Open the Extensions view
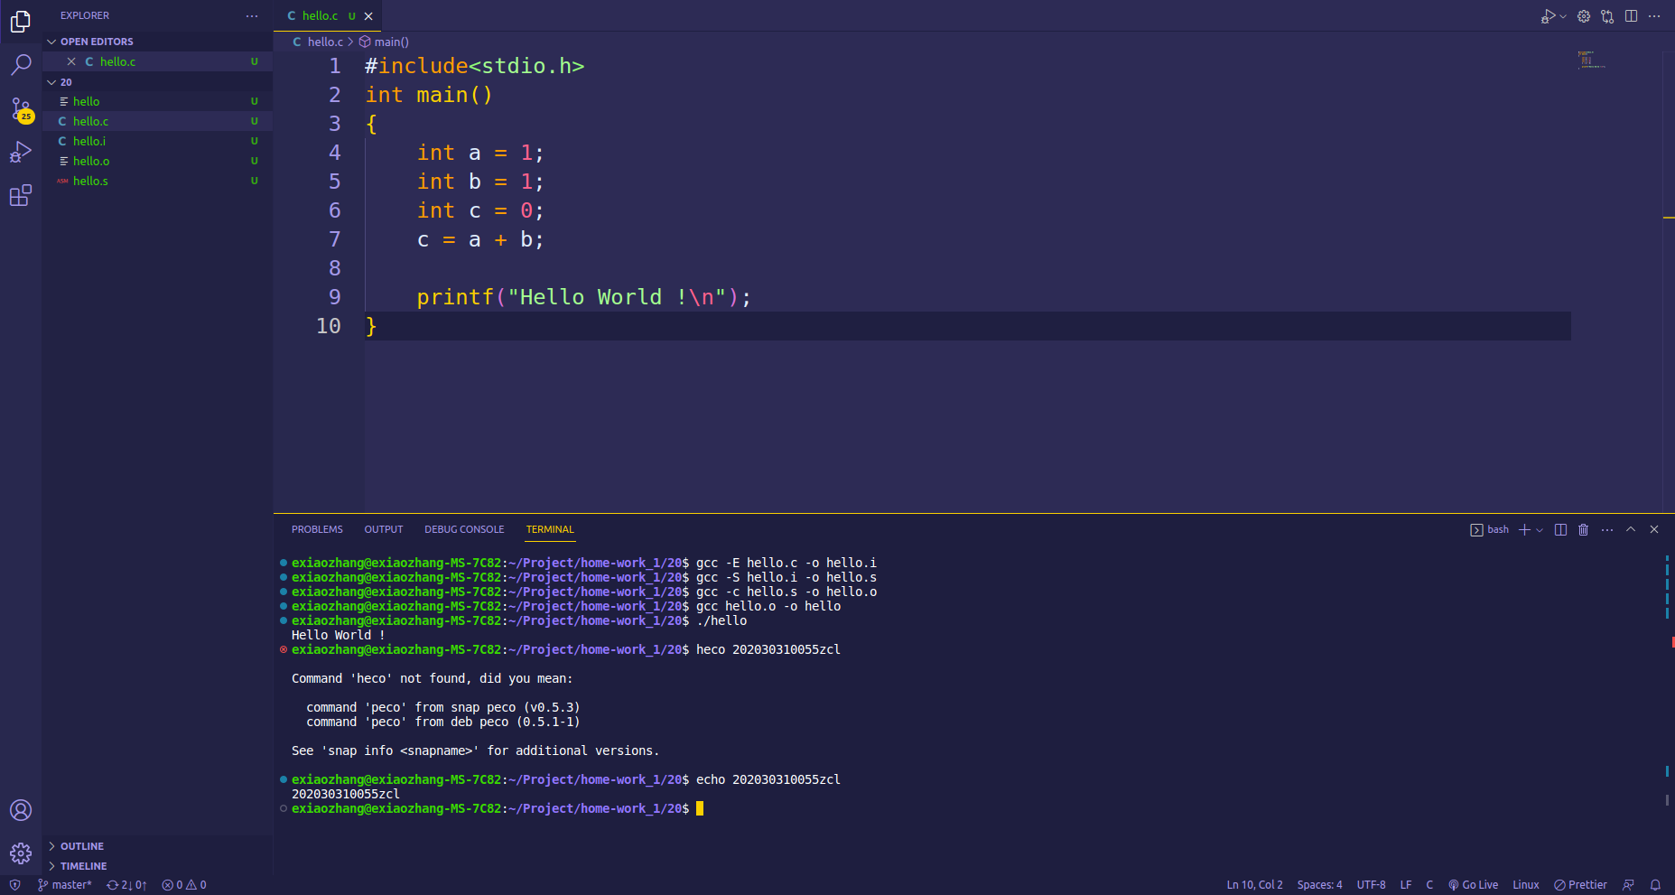Viewport: 1675px width, 895px height. [x=21, y=196]
